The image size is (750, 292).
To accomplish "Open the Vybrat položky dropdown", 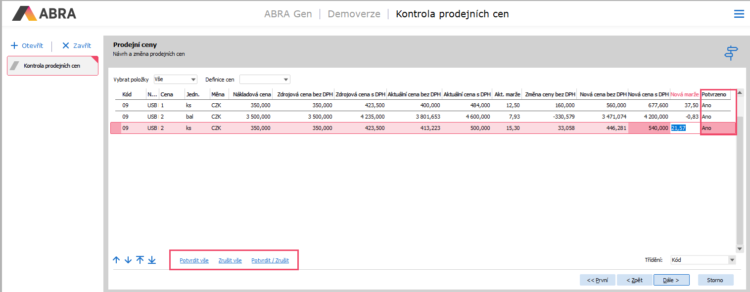I will tap(176, 80).
